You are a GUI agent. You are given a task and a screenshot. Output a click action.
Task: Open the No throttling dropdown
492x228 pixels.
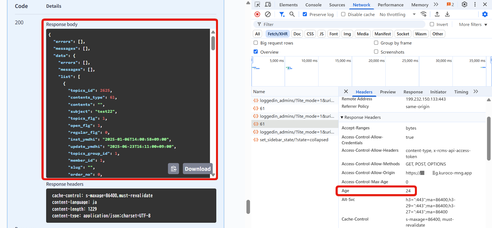pos(397,14)
